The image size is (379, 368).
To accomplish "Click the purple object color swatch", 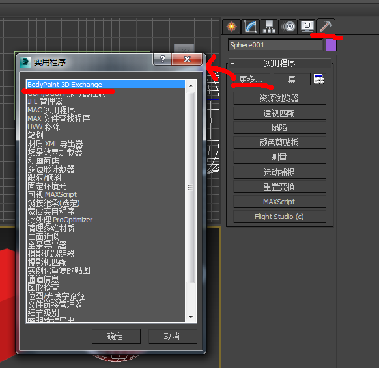I will 331,45.
